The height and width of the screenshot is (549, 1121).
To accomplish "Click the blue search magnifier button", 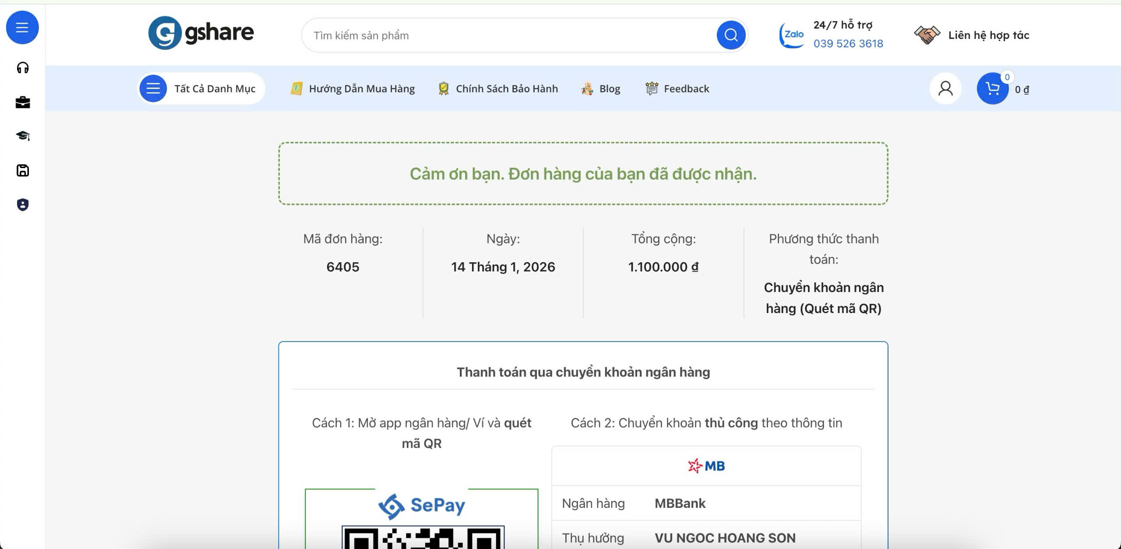I will click(x=731, y=35).
